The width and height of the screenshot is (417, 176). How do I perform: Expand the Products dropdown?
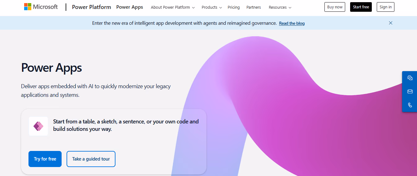pyautogui.click(x=212, y=7)
